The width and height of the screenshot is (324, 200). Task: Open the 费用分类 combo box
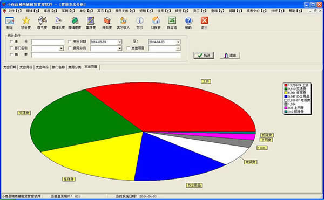[120, 49]
